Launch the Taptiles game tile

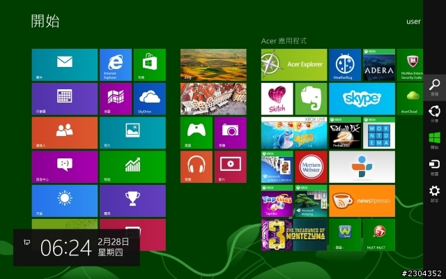[277, 201]
